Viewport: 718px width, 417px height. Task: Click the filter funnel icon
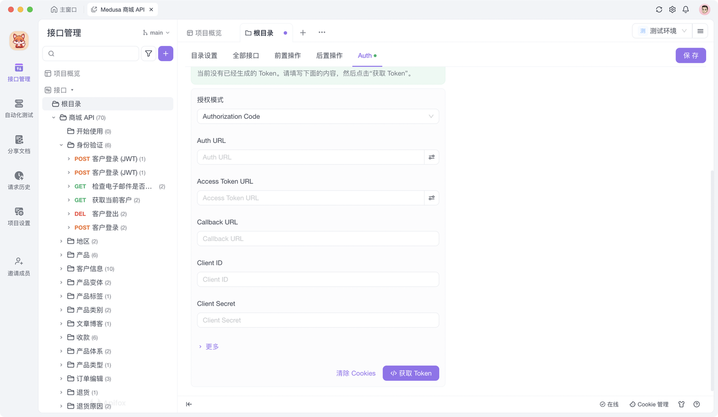click(x=149, y=54)
